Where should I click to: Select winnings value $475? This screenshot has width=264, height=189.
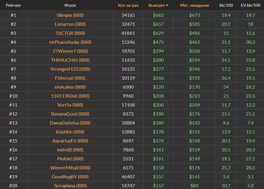point(158,42)
